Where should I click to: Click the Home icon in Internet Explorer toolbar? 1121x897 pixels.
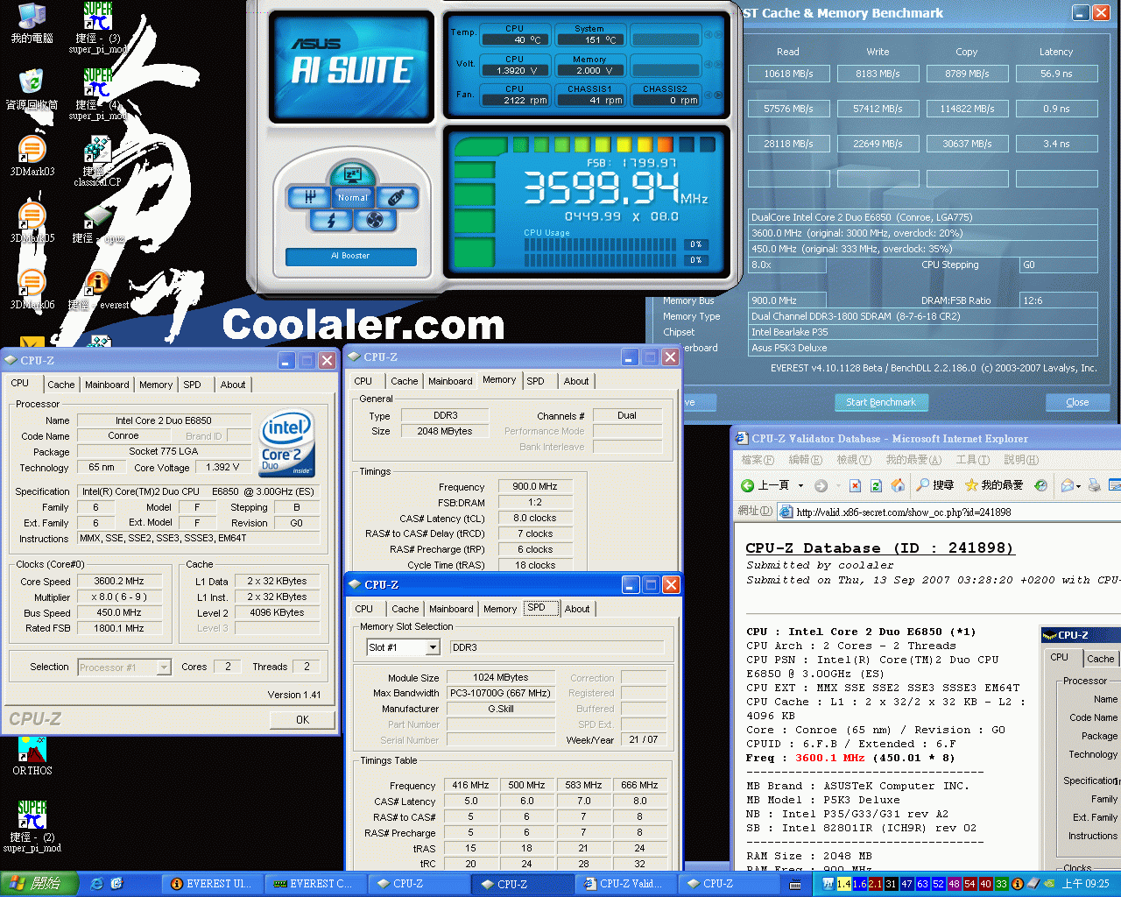pos(898,485)
